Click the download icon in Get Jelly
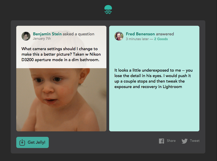Screen dimensions: 217x161 pos(22,142)
